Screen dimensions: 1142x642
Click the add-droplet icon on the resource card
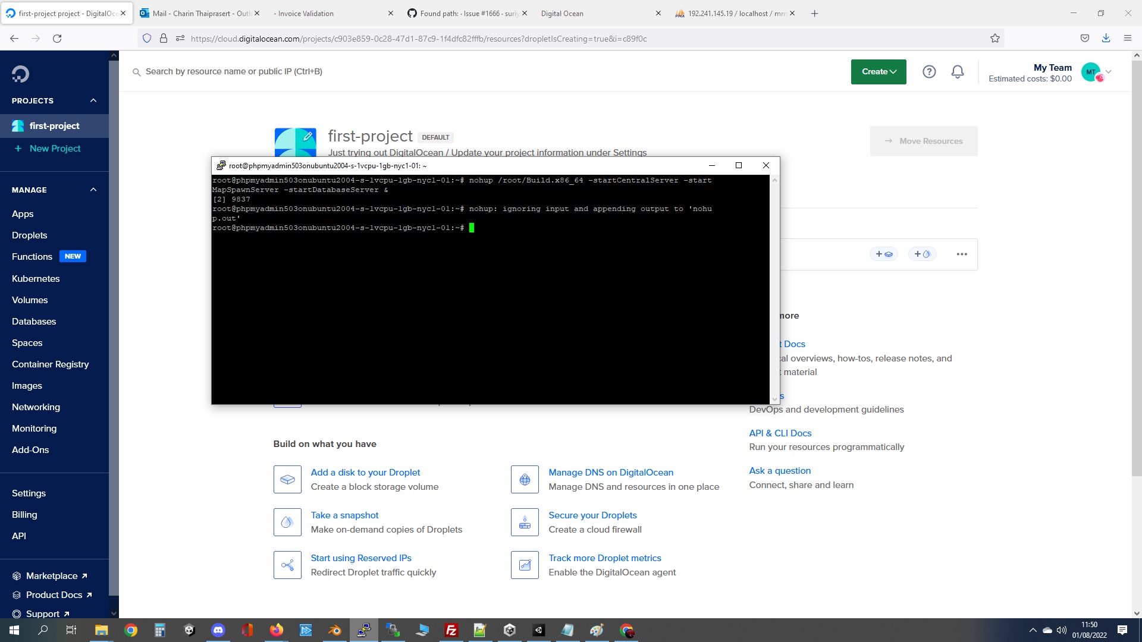point(923,254)
